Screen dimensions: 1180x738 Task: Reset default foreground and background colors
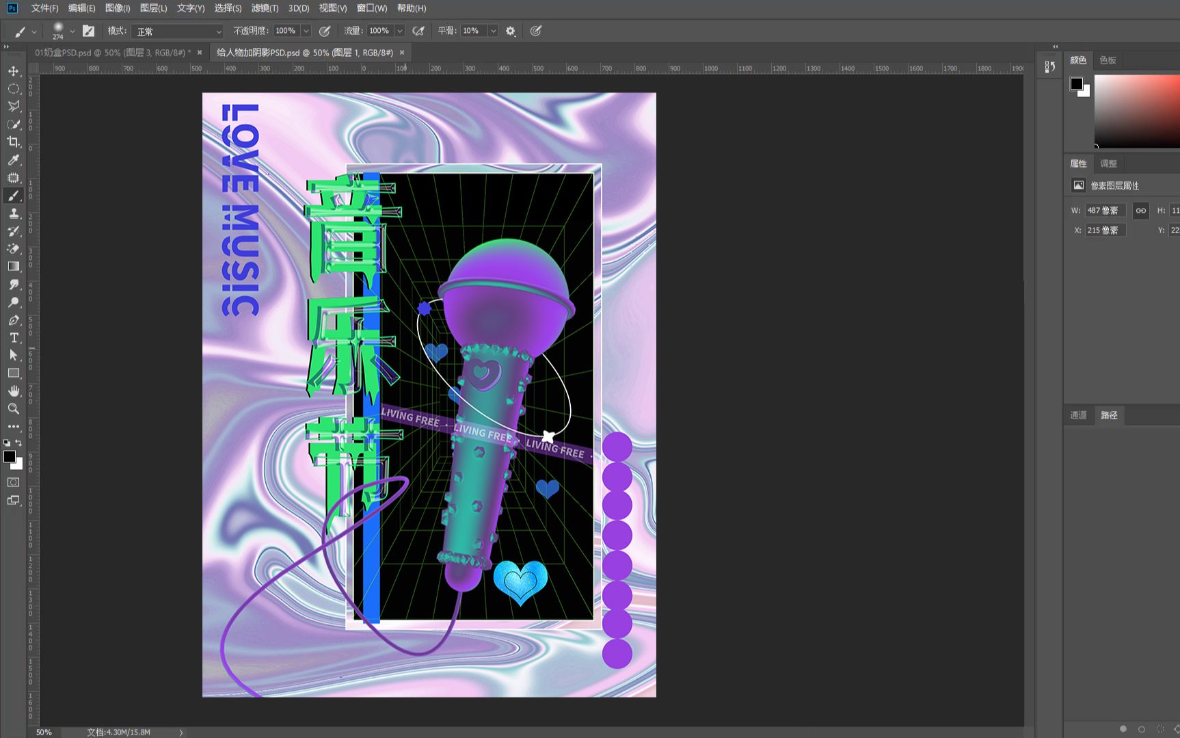pyautogui.click(x=7, y=443)
